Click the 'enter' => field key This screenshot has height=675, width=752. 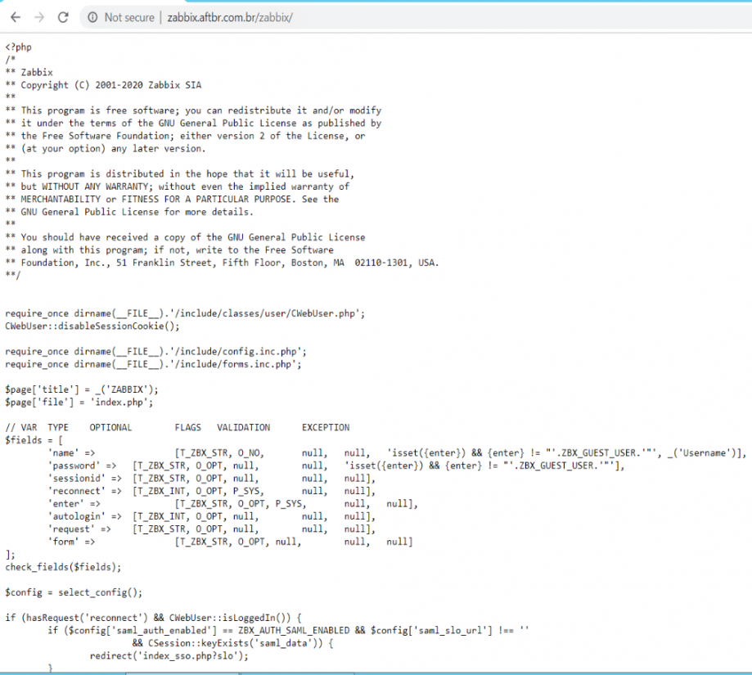[74, 504]
